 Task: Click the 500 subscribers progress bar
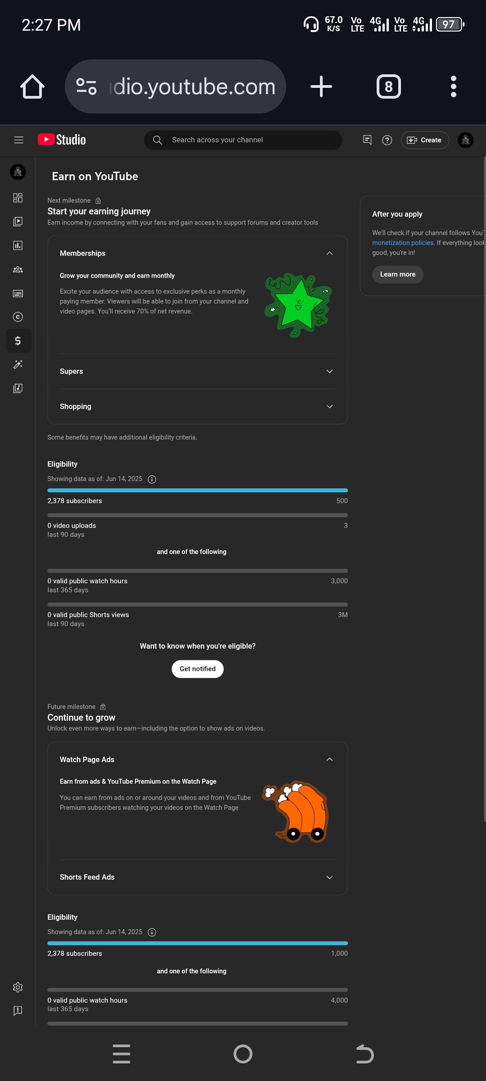click(198, 490)
